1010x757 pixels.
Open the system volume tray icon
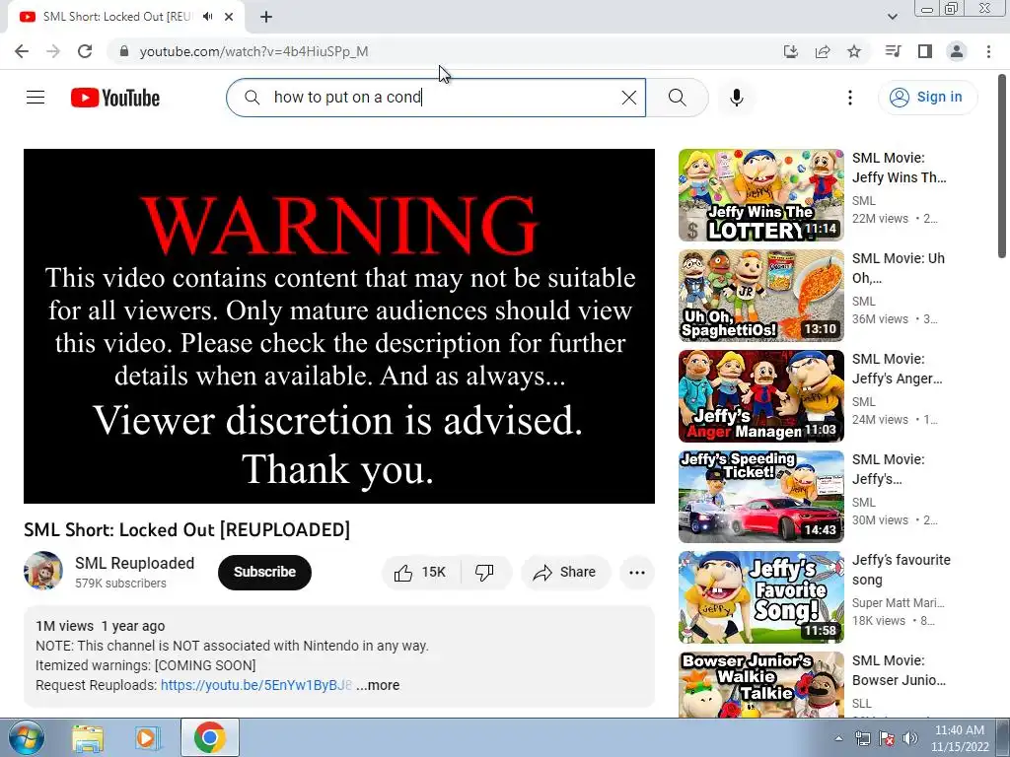(x=909, y=738)
